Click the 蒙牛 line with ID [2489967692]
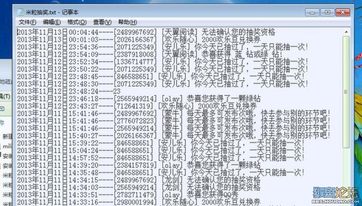 (174, 113)
